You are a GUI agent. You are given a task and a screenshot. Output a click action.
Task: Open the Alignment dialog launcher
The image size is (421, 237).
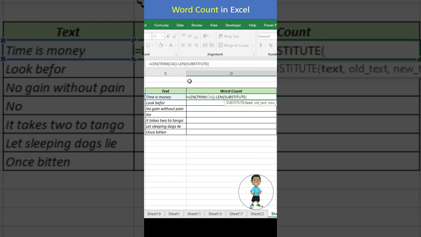254,54
